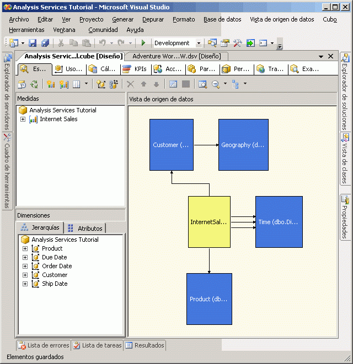Open the Resultados panel
Image resolution: width=353 pixels, height=364 pixels.
point(145,345)
